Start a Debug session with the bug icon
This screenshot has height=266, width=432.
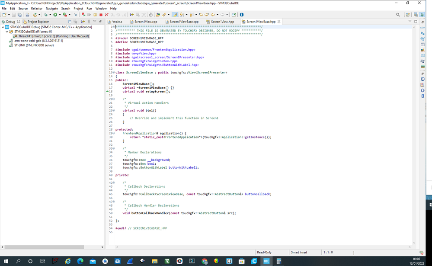tap(46, 15)
